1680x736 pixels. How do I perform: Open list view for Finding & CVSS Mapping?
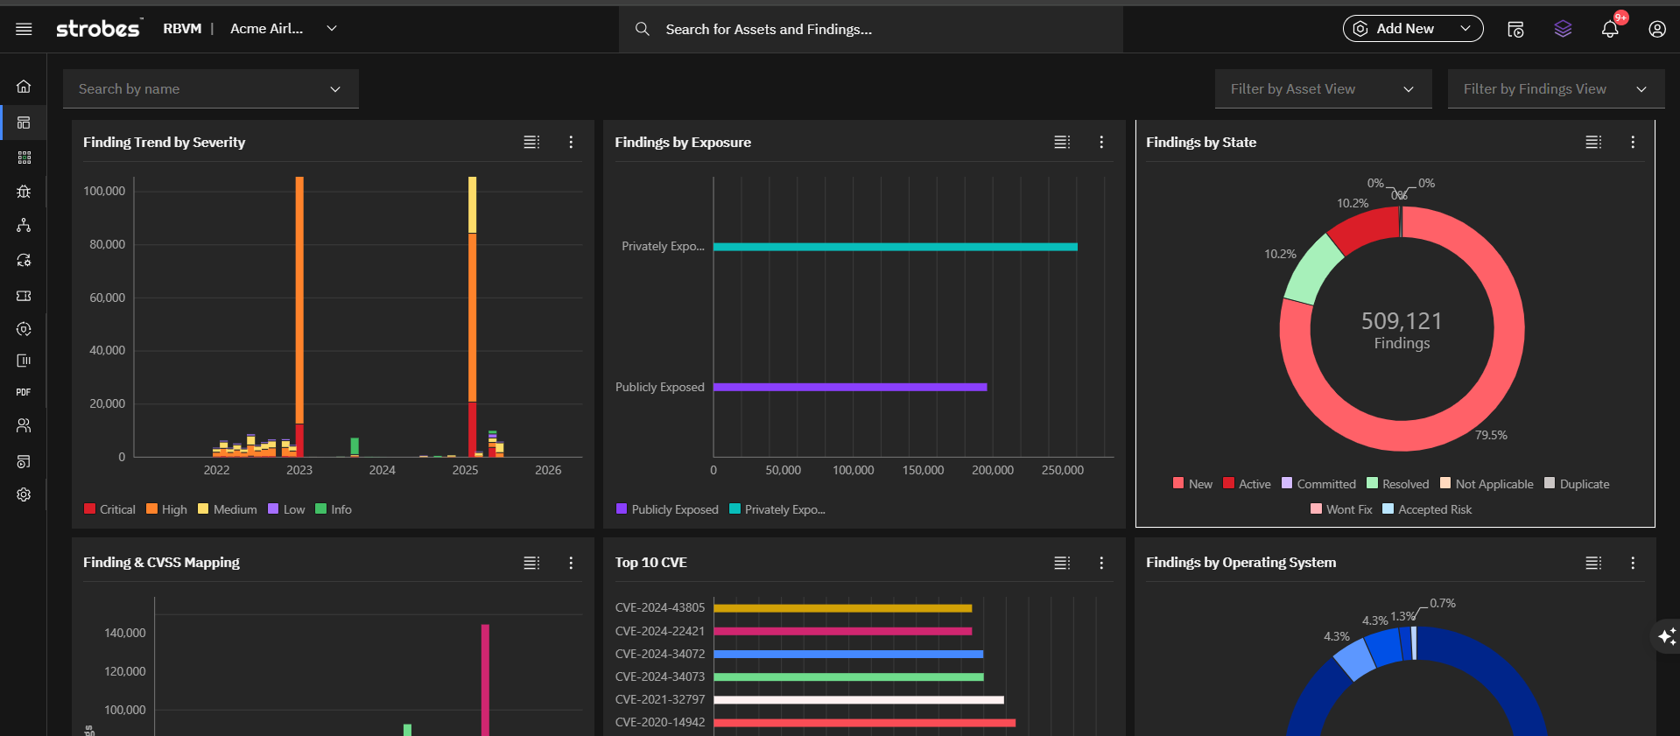tap(531, 563)
